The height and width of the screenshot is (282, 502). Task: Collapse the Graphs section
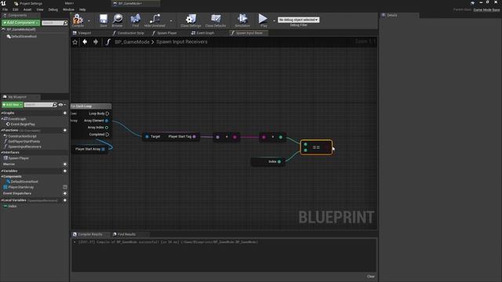tap(2, 113)
